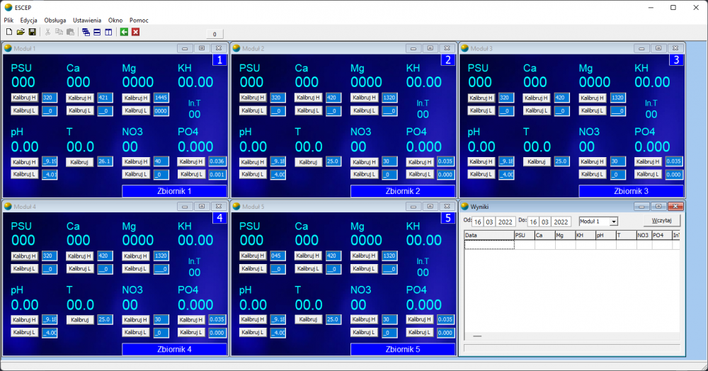Click the tile horizontally toolbar icon

(97, 32)
